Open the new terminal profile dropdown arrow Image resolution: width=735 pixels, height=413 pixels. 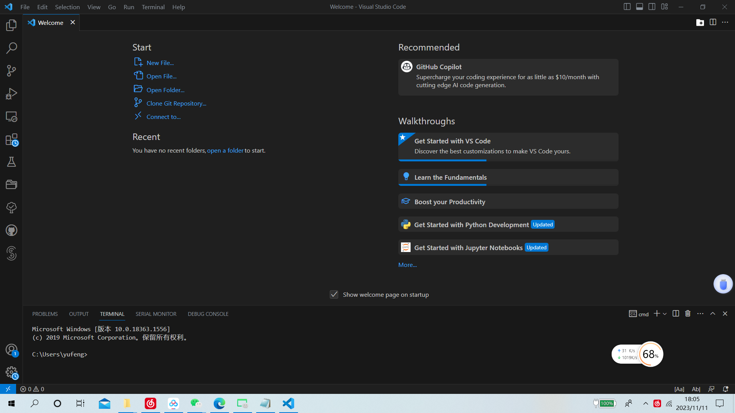[665, 314]
